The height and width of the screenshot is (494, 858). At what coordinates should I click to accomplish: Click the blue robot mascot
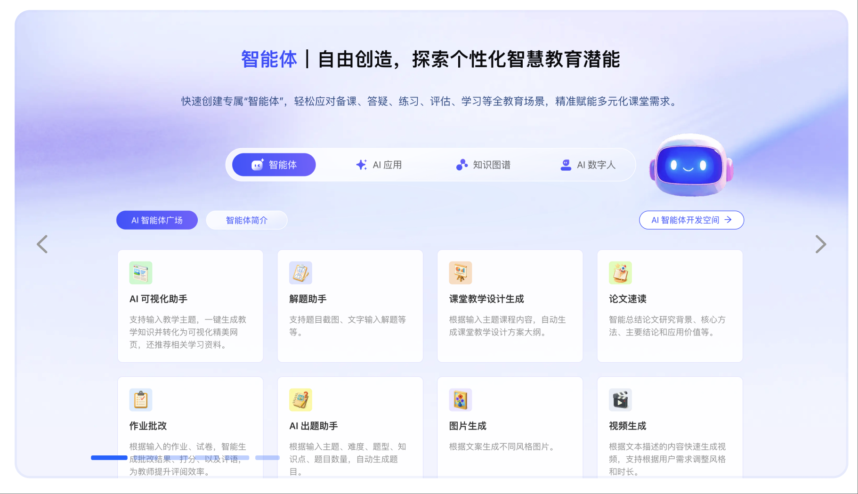pos(690,165)
